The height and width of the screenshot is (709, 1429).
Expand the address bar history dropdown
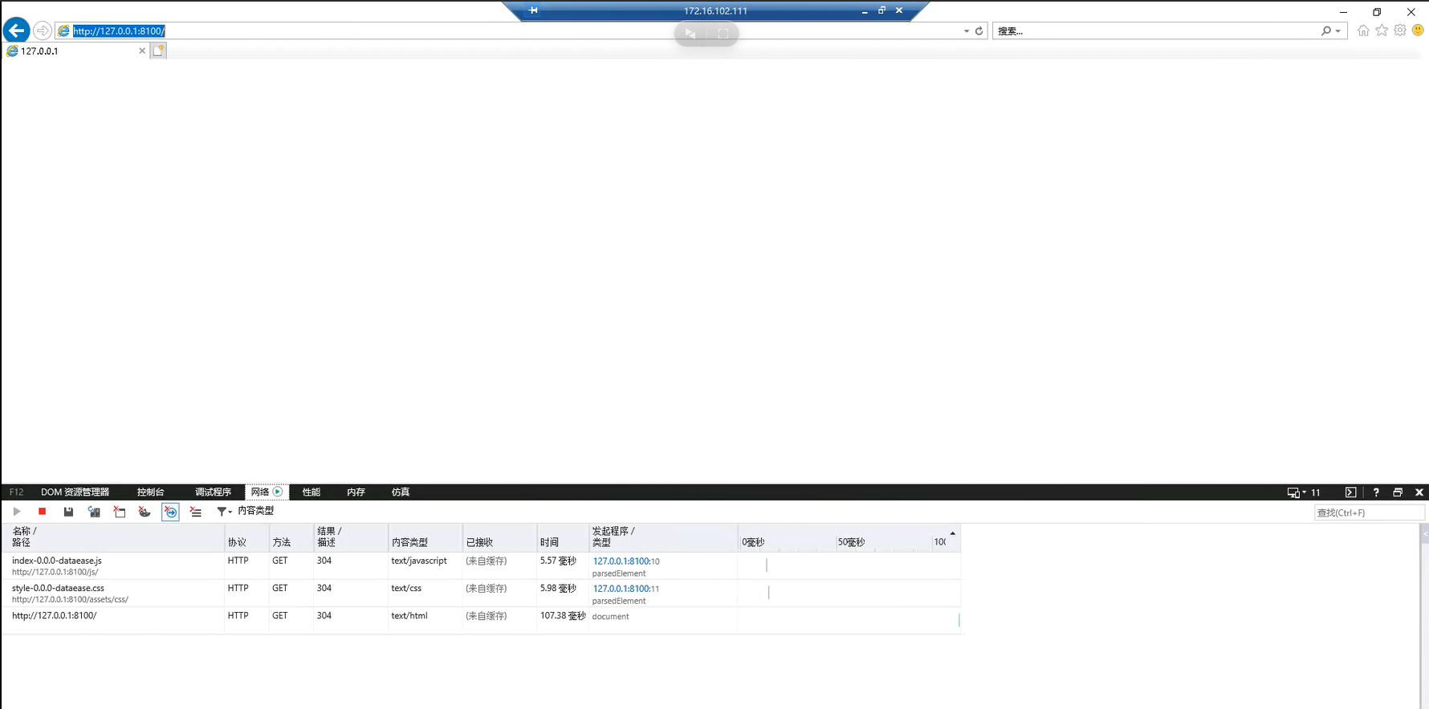tap(967, 31)
